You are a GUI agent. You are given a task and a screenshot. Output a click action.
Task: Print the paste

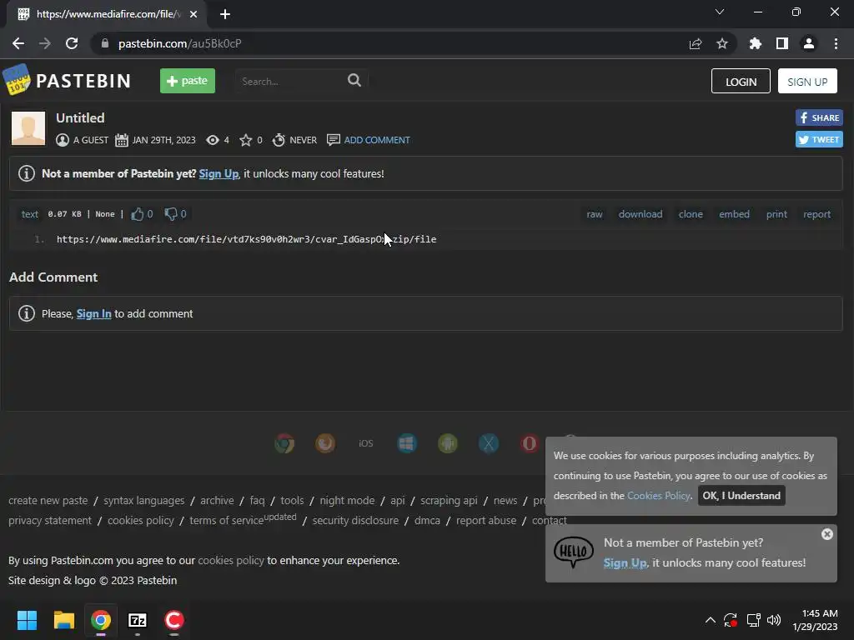point(776,214)
